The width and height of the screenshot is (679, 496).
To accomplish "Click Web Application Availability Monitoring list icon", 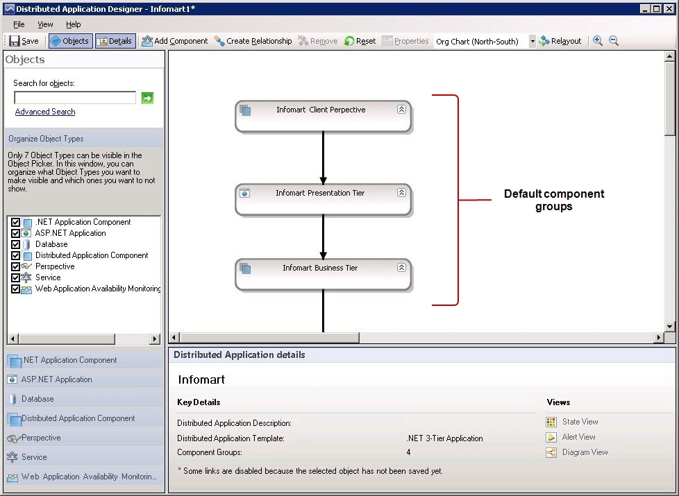I will pyautogui.click(x=26, y=289).
